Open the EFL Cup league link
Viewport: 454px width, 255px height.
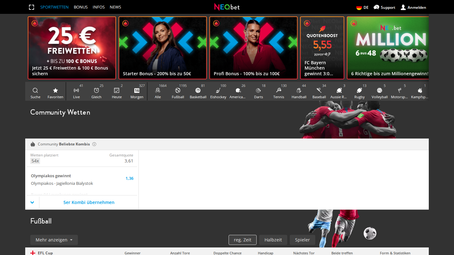point(45,253)
